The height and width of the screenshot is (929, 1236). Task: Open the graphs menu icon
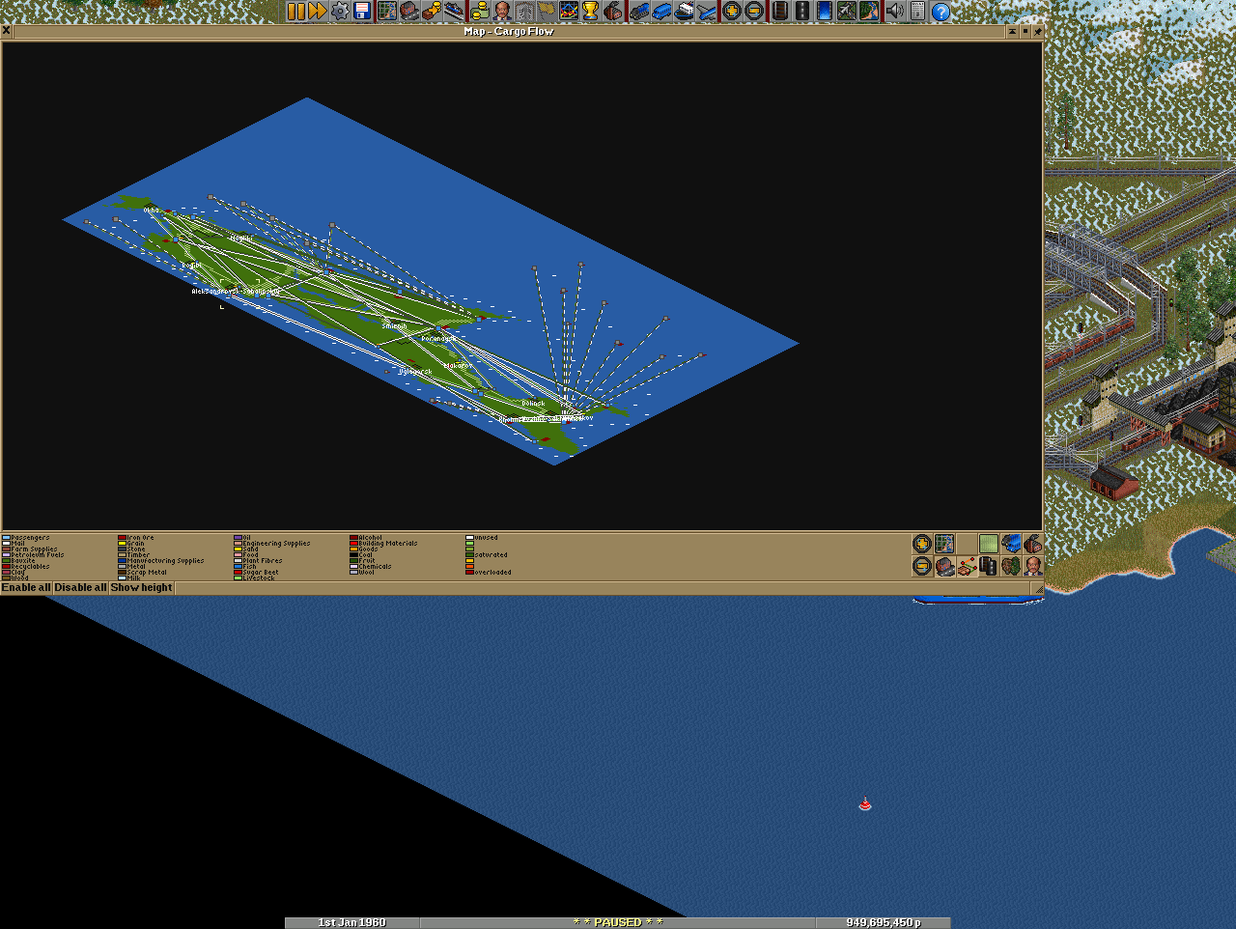568,12
